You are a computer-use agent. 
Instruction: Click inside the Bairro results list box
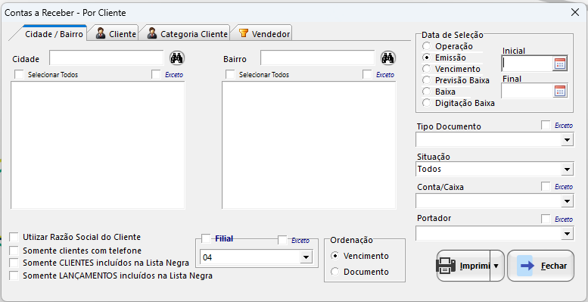[309, 145]
